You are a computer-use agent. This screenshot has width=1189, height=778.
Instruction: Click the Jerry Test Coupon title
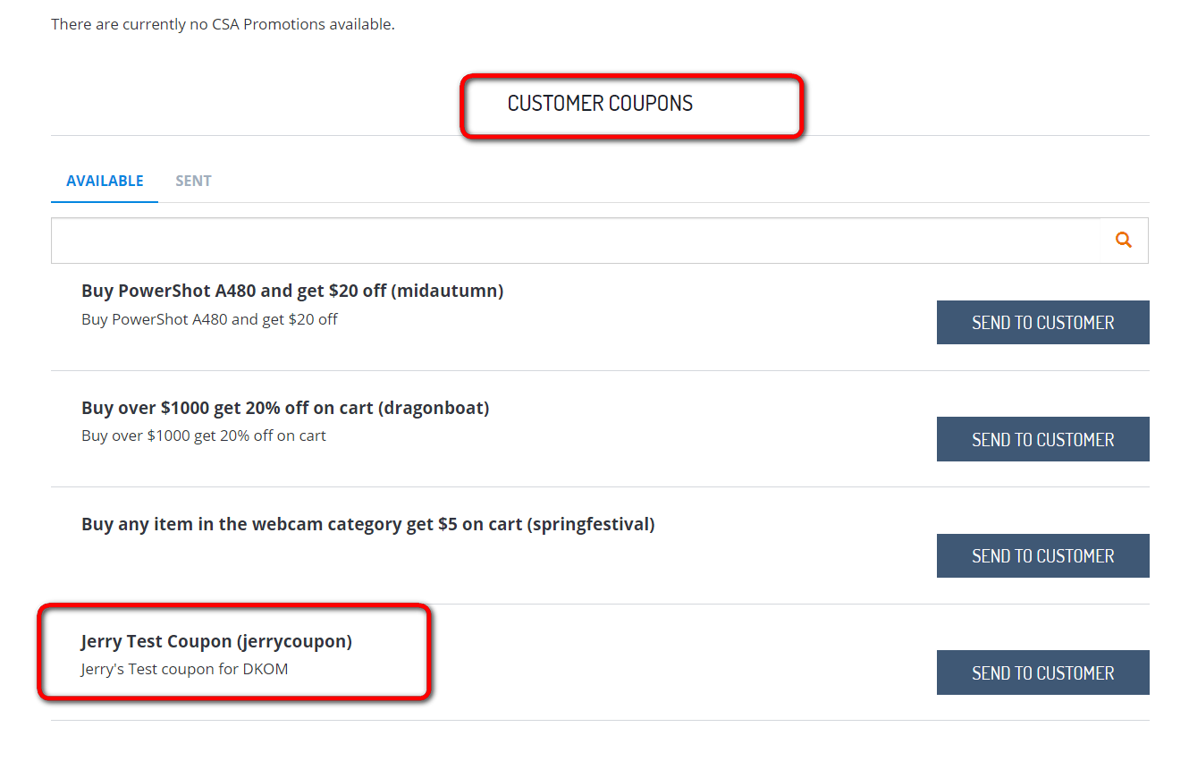coord(216,641)
